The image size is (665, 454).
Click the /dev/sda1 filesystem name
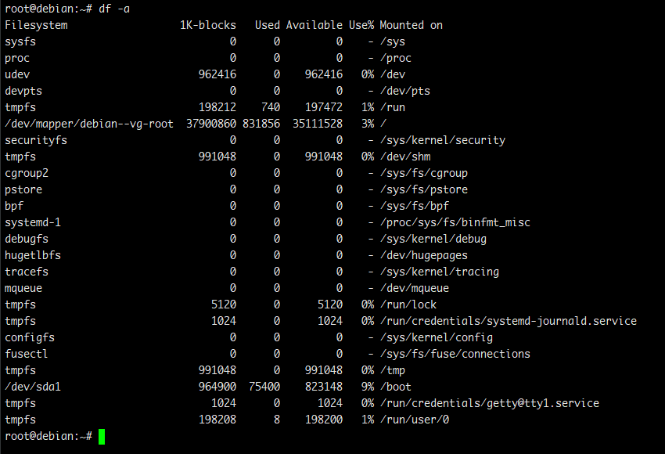tap(33, 387)
